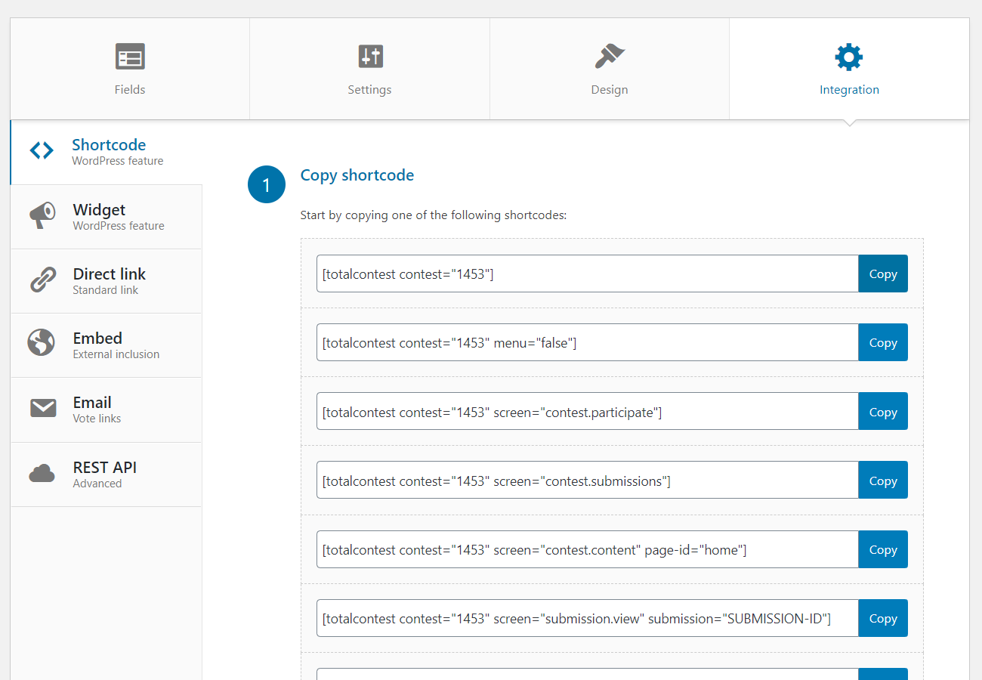Click the submission="SUBMISSION-ID" shortcode field
Image resolution: width=982 pixels, height=680 pixels.
pyautogui.click(x=588, y=618)
